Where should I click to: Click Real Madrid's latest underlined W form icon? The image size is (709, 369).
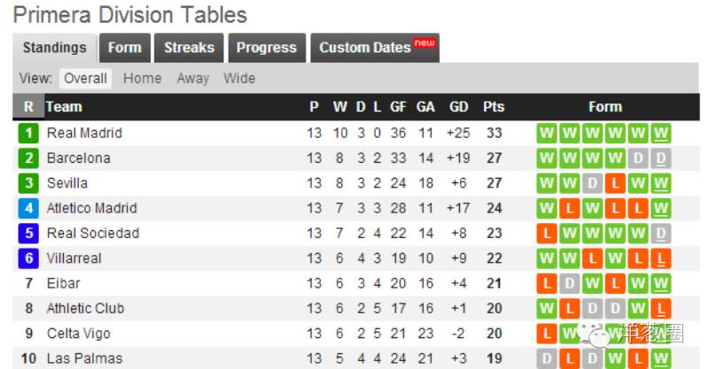(660, 134)
